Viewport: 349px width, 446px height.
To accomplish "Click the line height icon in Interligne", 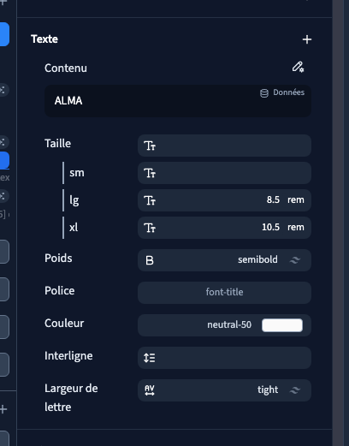I will coord(150,358).
